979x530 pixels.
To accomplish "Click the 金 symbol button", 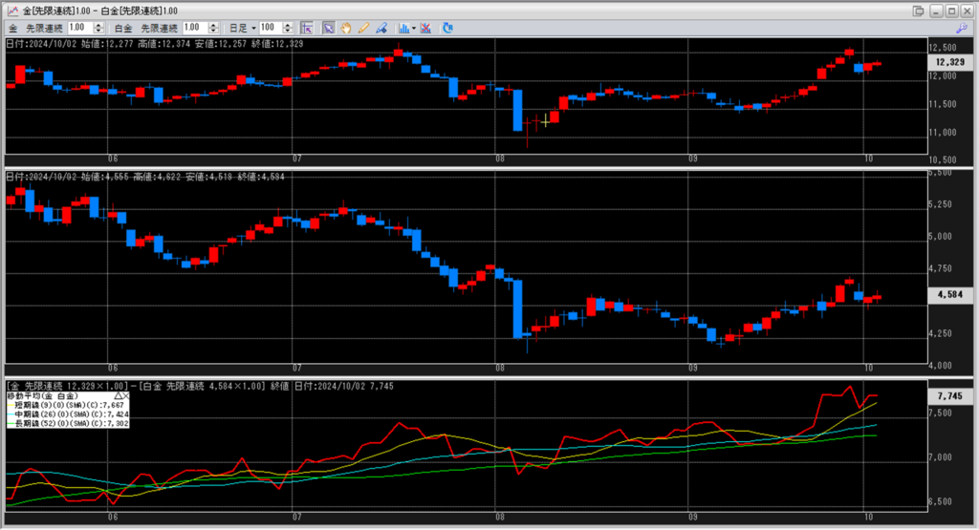I will (12, 28).
